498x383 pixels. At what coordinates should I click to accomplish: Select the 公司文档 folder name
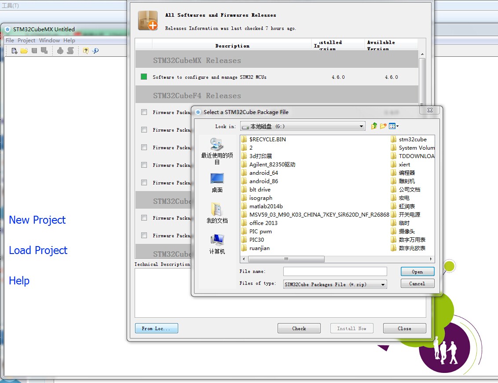(410, 189)
